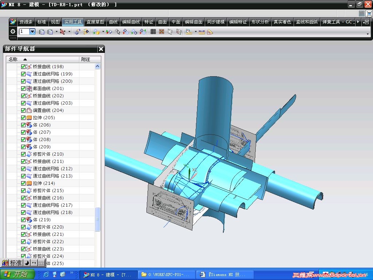Viewport: 373px width, 280px height.
Task: Click the section curve icon of 截面曲线 (201)
Action: point(29,89)
